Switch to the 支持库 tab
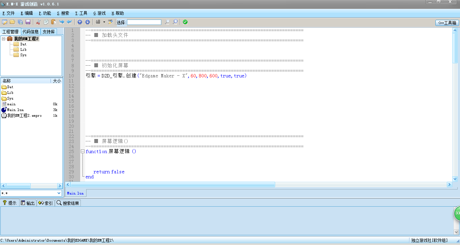460x245 pixels. pos(49,32)
